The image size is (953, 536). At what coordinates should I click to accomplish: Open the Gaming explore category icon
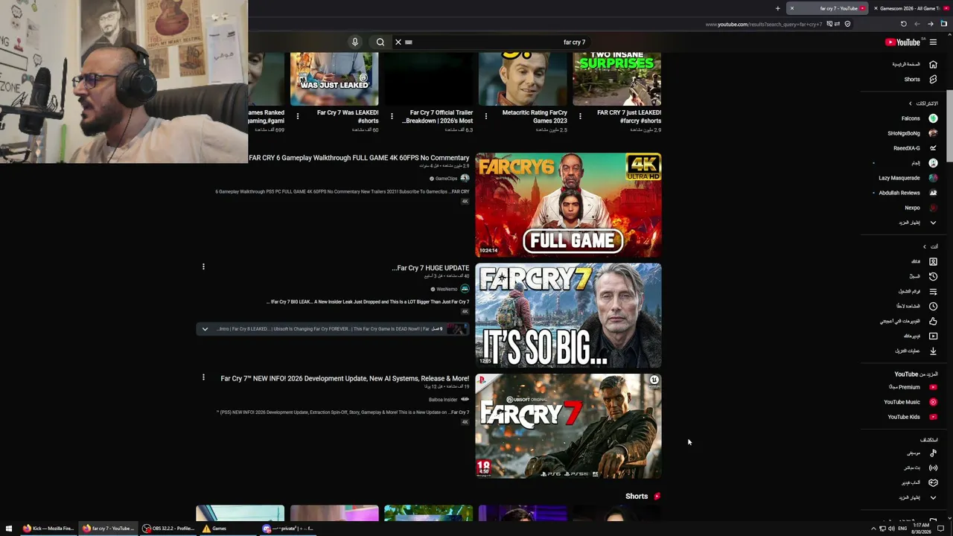[933, 482]
